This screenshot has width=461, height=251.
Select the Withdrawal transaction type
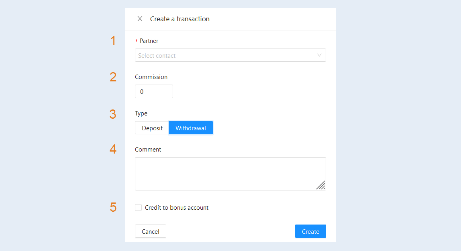(x=190, y=128)
